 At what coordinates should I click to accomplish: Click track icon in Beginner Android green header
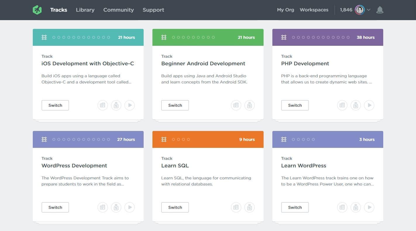coord(164,37)
